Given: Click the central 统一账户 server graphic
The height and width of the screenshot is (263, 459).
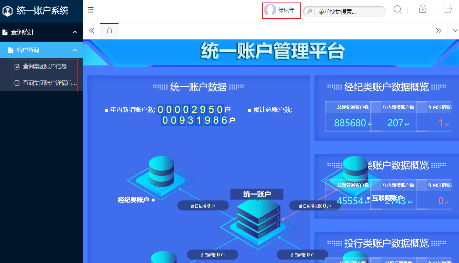Looking at the screenshot, I should pos(258,223).
